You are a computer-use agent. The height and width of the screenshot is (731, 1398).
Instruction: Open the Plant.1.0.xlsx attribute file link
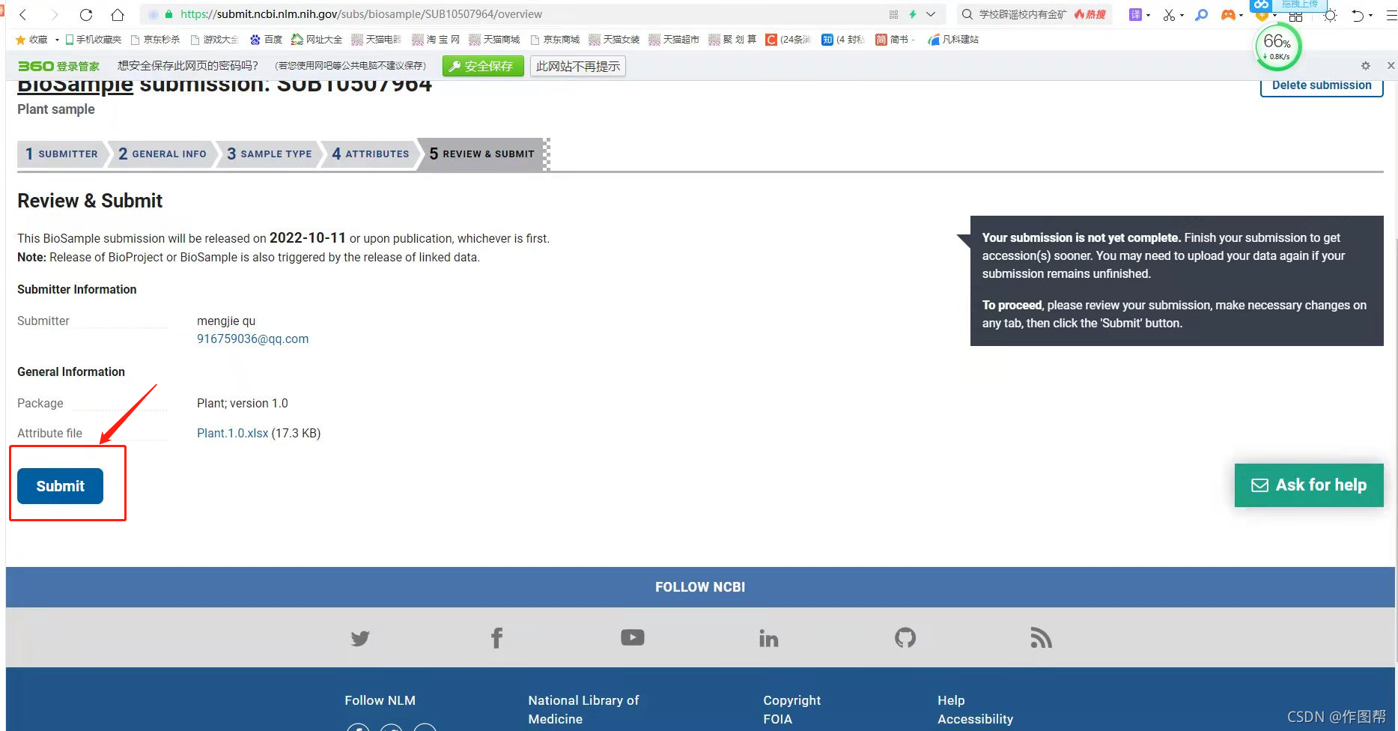pos(232,433)
